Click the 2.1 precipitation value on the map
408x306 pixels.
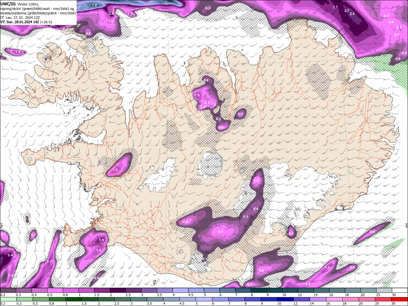tap(335, 7)
